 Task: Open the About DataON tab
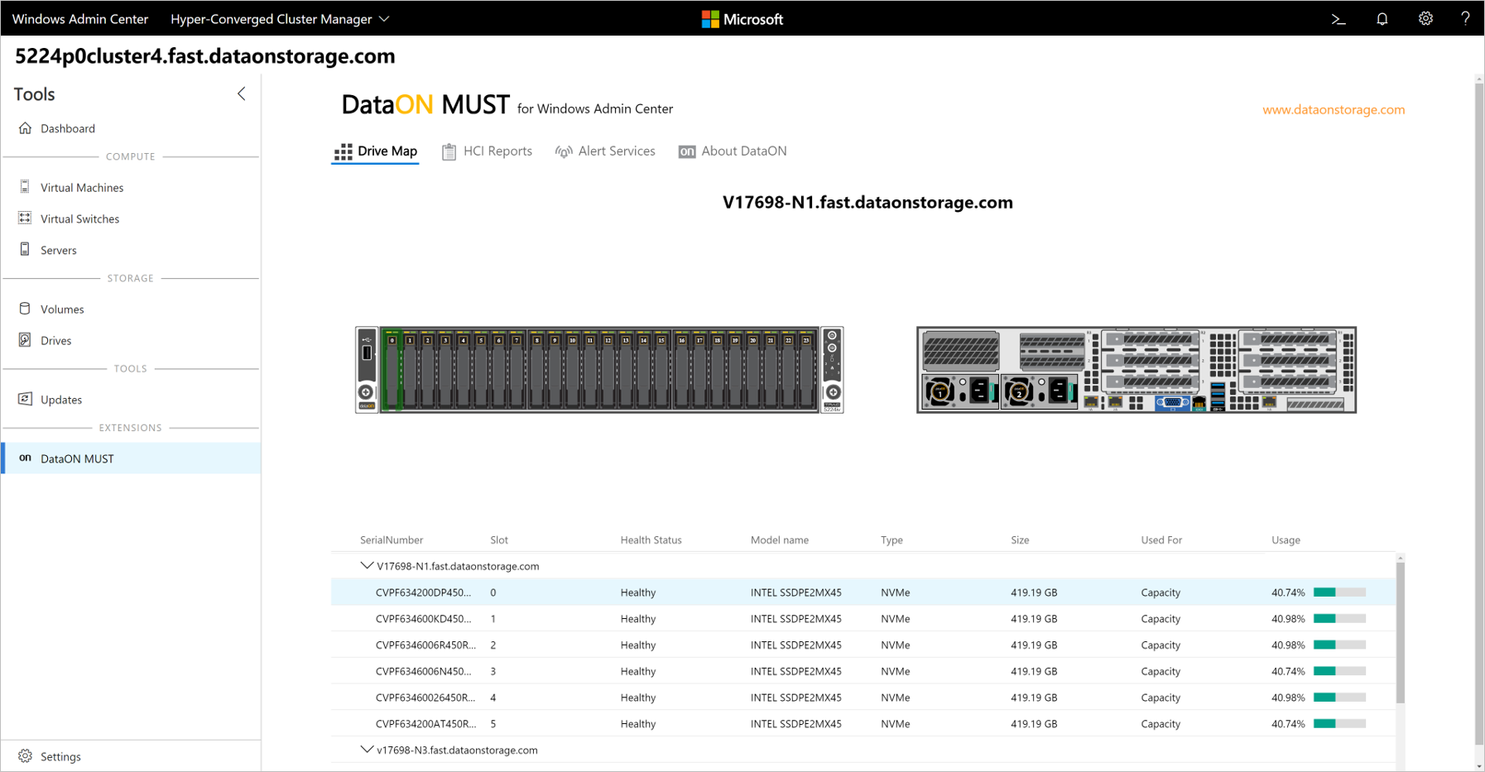[x=733, y=151]
